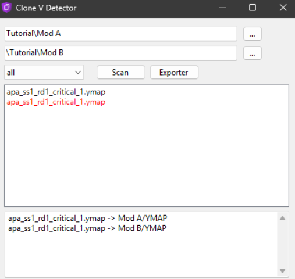Open browse dialog for the Mod B folder
The image size is (295, 279).
tap(253, 53)
